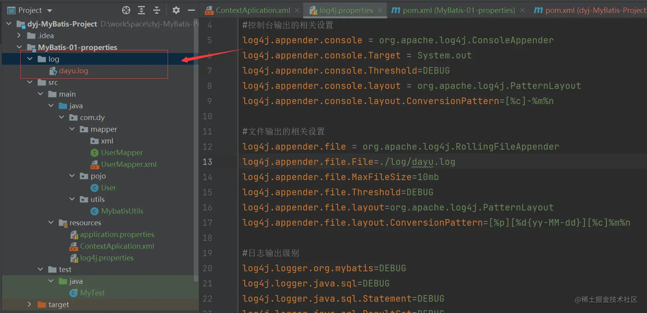Click line number 13 in gutter

[x=207, y=162]
